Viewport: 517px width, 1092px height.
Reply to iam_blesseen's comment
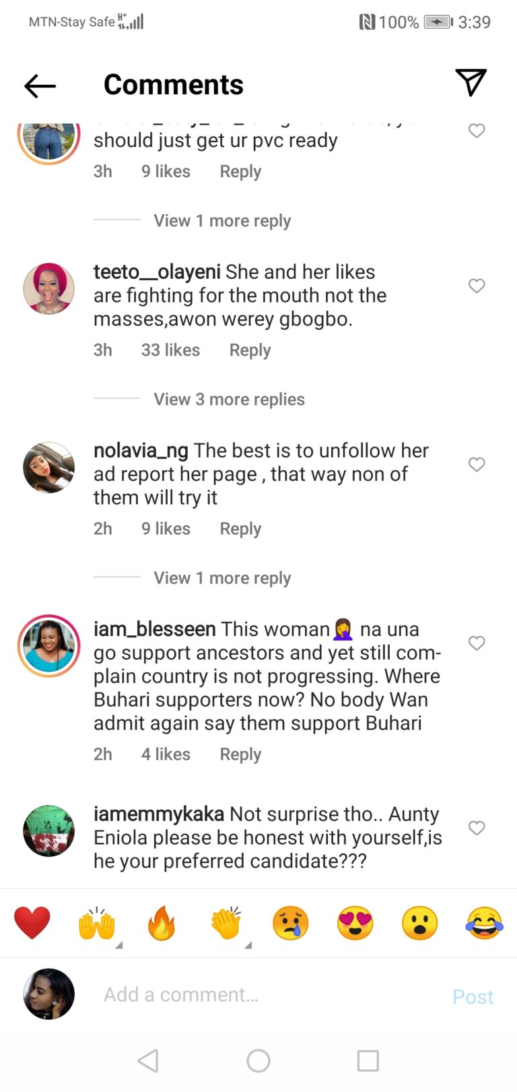pyautogui.click(x=240, y=754)
